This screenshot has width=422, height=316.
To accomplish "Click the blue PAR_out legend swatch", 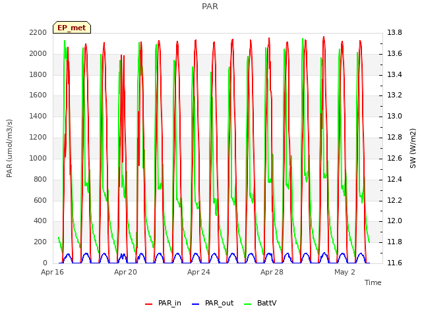I will (196, 304).
